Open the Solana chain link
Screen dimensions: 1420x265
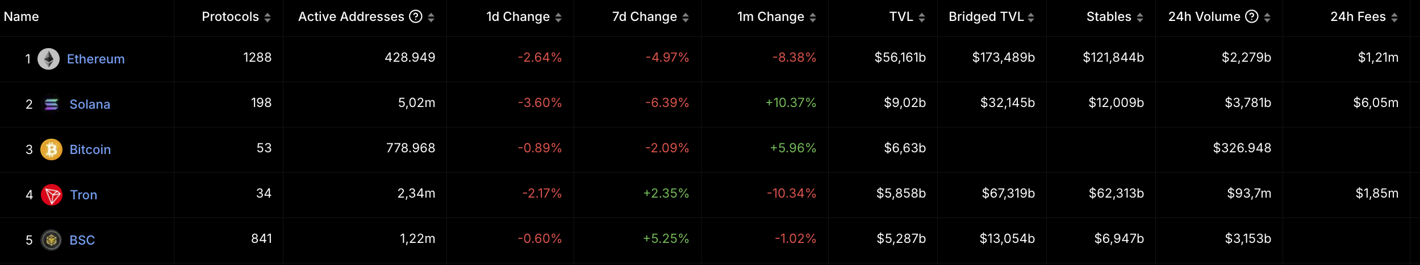(x=90, y=104)
